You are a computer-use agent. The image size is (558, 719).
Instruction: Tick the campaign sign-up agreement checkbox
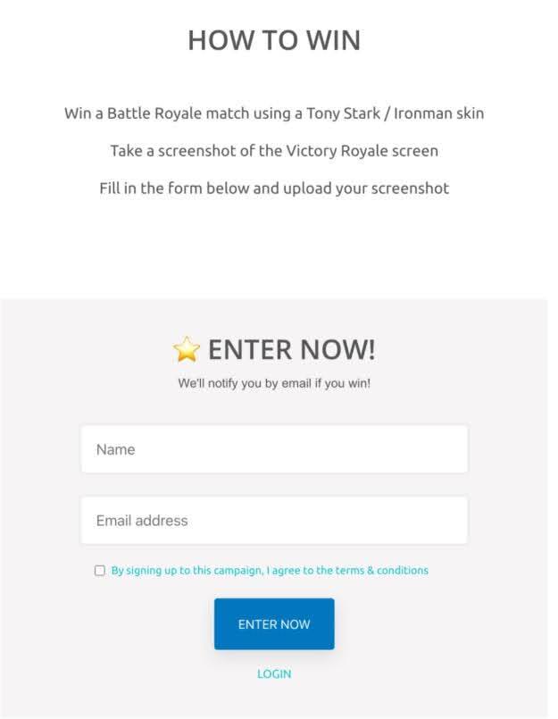100,571
